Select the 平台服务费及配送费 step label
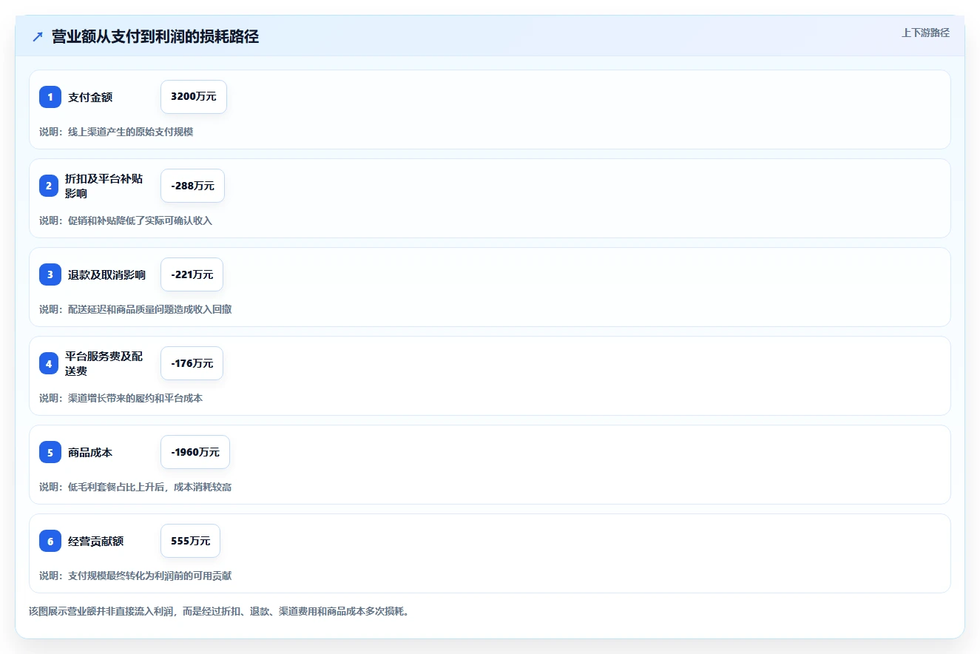Screen dimensions: 980x654 tap(104, 363)
